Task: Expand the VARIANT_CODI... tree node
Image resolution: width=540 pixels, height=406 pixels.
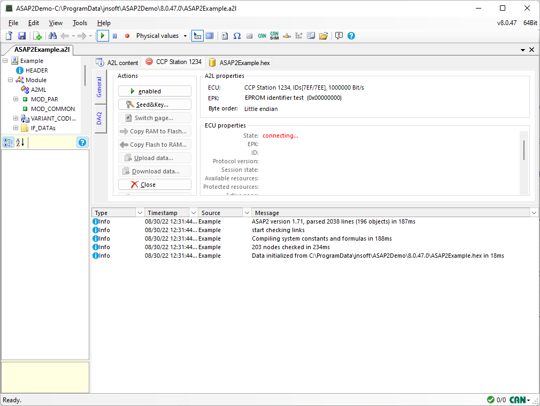Action: tap(16, 118)
